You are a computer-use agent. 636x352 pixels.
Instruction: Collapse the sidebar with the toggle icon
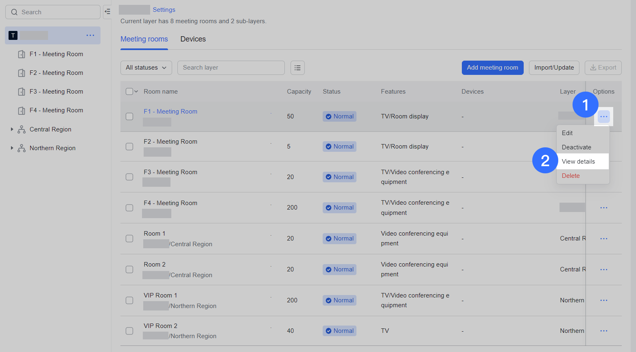107,12
